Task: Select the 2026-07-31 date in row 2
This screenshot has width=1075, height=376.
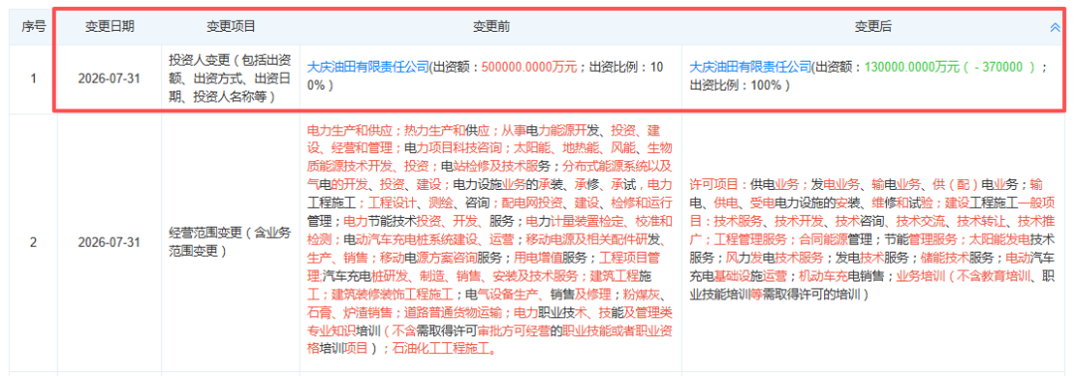Action: 109,243
